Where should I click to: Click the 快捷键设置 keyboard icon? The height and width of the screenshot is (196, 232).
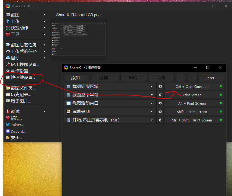tap(8, 77)
